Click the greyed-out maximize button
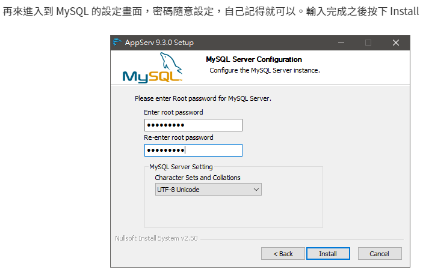 click(368, 43)
